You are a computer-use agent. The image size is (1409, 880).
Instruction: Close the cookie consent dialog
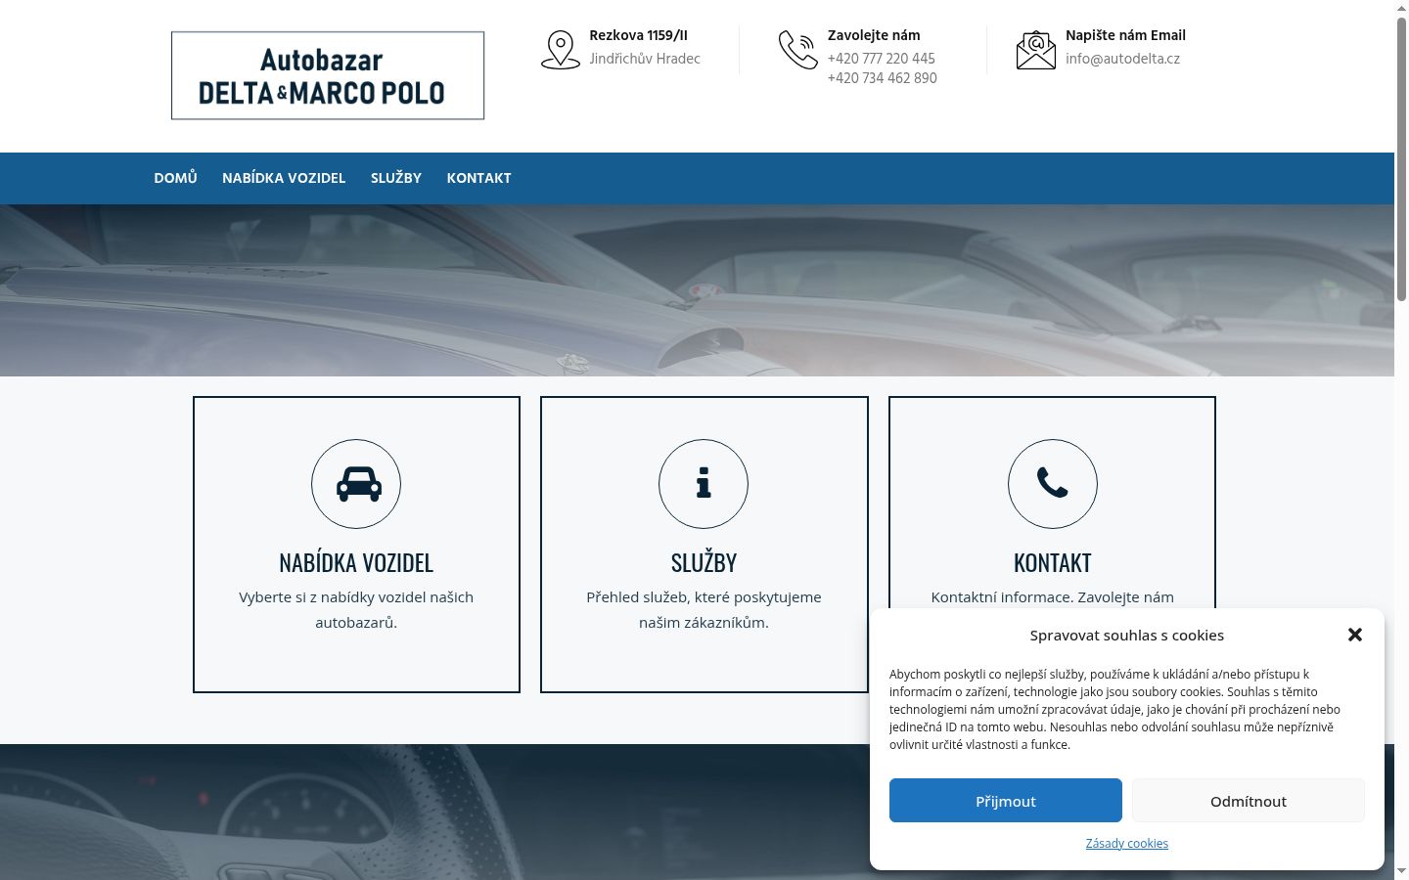[x=1355, y=635]
